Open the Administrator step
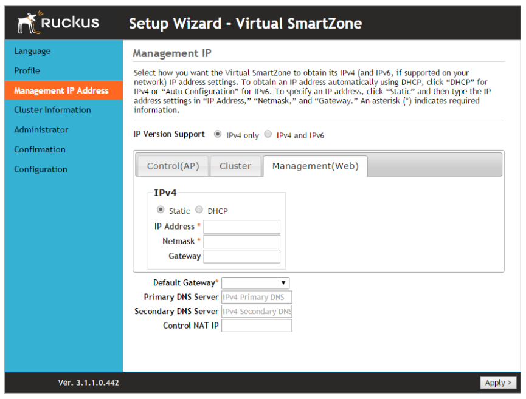Image resolution: width=526 pixels, height=399 pixels. (x=41, y=129)
